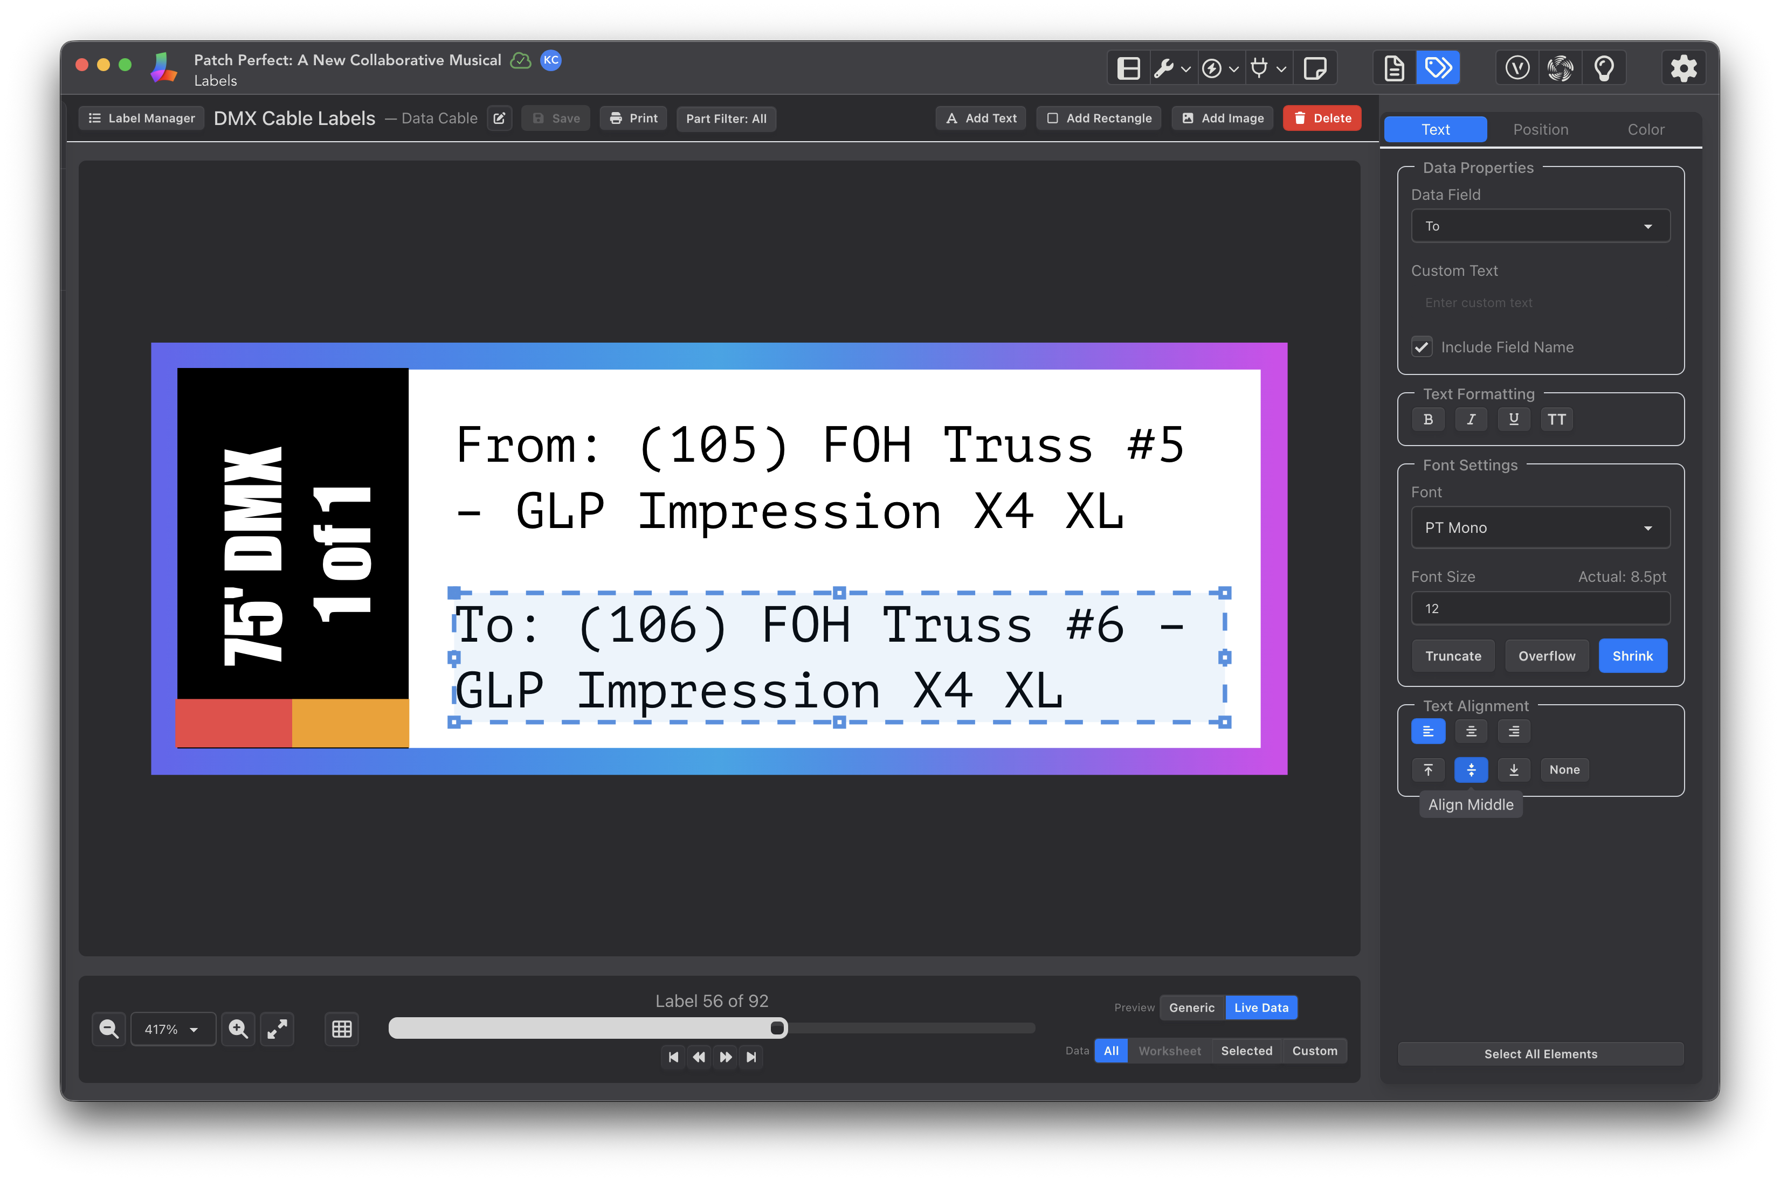
Task: Click the Font Size input field
Action: pyautogui.click(x=1540, y=609)
